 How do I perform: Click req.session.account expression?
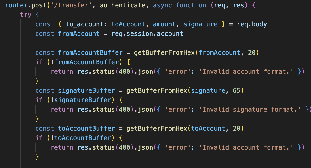click(147, 34)
